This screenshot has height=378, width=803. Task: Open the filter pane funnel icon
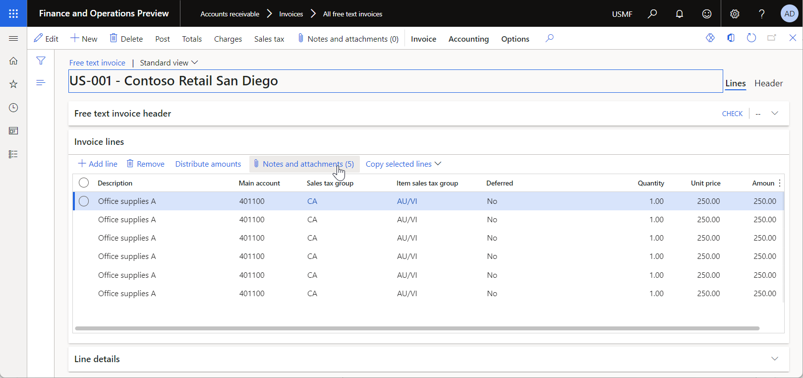pos(41,61)
